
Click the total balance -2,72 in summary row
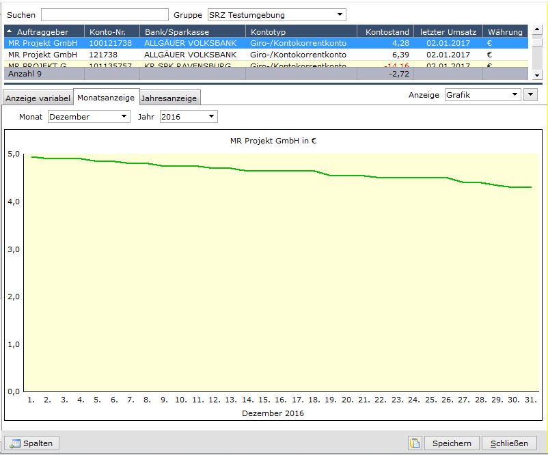tap(399, 74)
